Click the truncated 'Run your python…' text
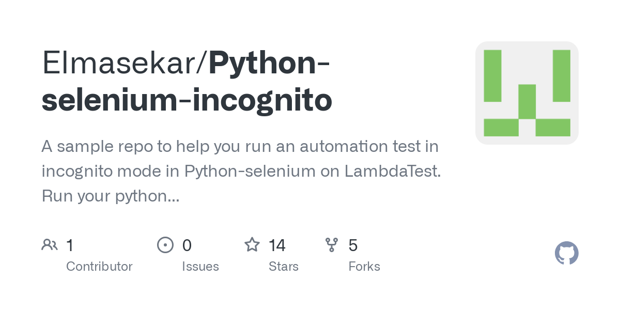 click(111, 196)
